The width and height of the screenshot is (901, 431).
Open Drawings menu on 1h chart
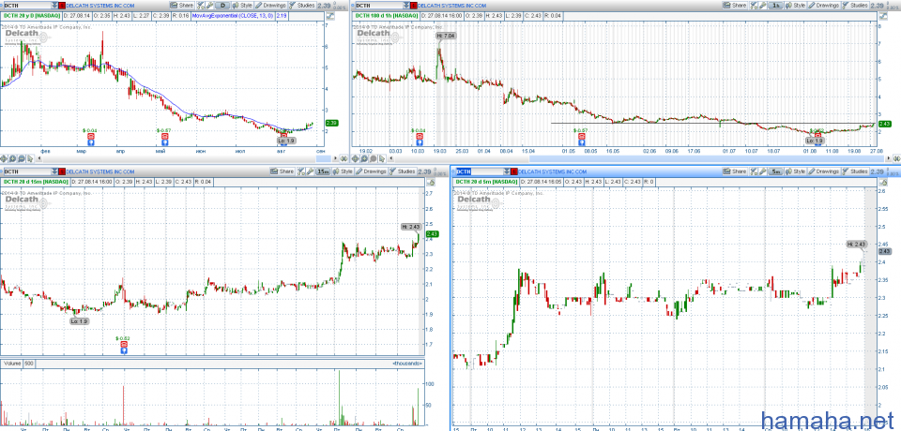(823, 6)
